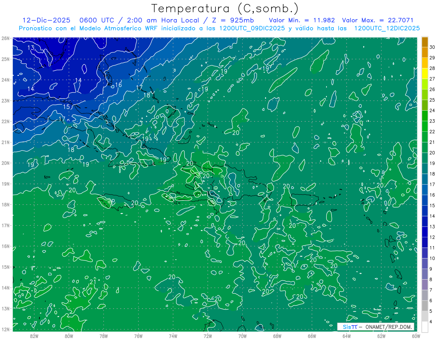
Task: Click the title "Temperatura (C,somb.)"
Action: click(x=225, y=9)
